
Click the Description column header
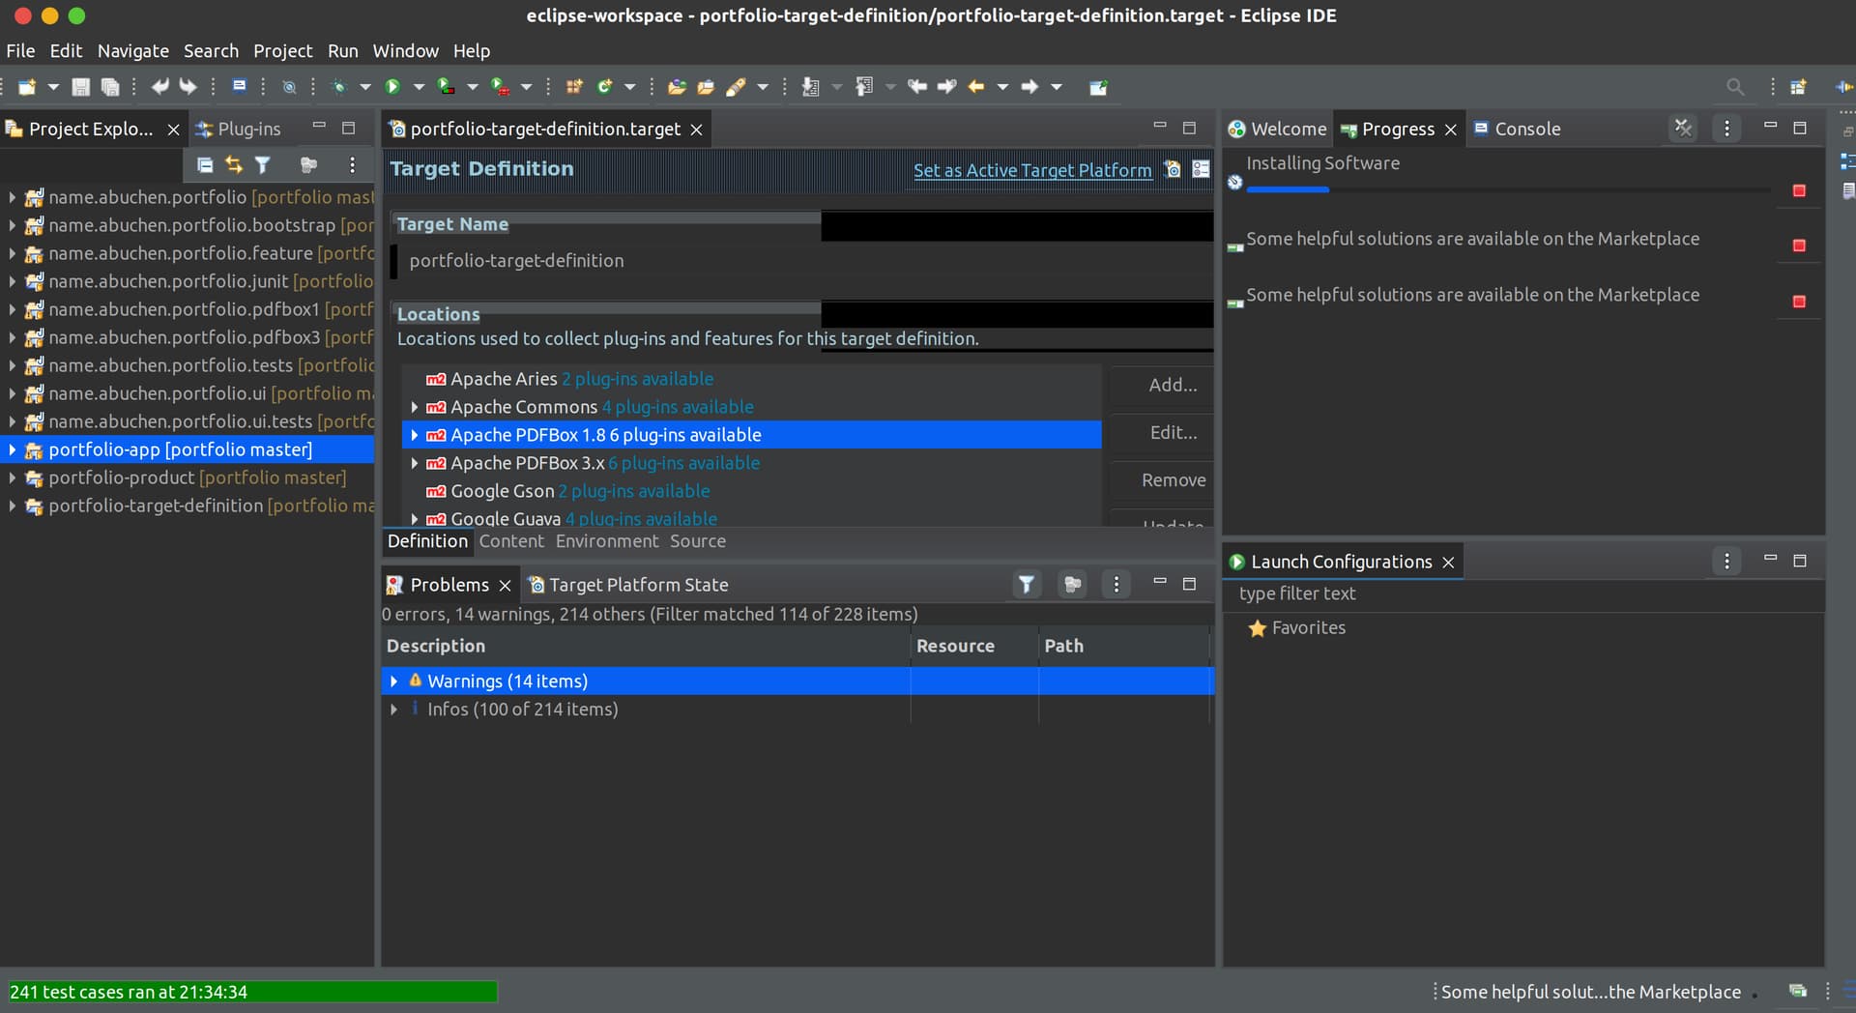point(645,646)
